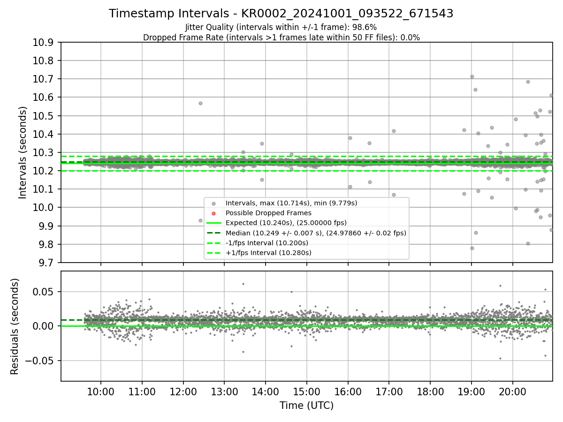This screenshot has width=563, height=422.
Task: Click legend entry 'Possible Dropped Frames'
Action: [268, 213]
